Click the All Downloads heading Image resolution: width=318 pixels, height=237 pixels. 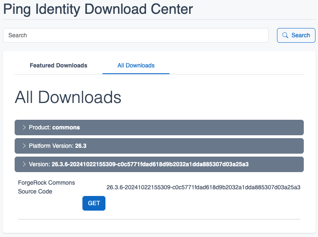68,97
